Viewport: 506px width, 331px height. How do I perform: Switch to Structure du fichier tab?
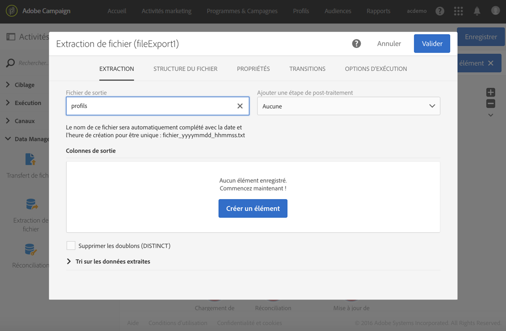click(185, 69)
